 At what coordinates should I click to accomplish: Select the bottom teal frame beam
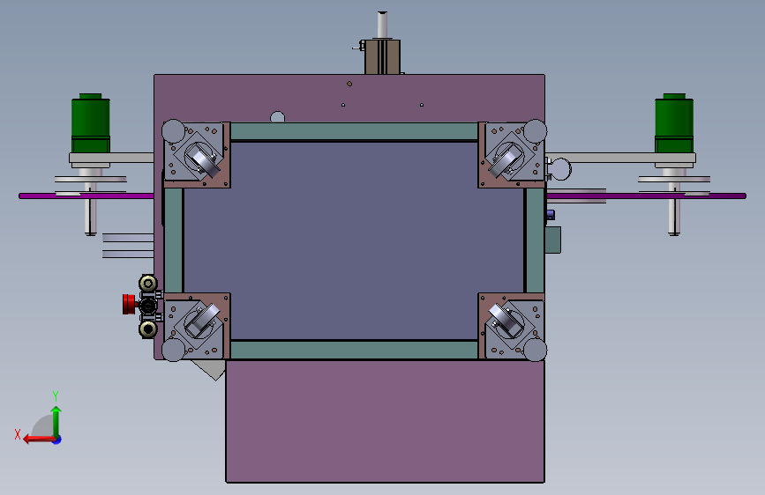pos(354,350)
